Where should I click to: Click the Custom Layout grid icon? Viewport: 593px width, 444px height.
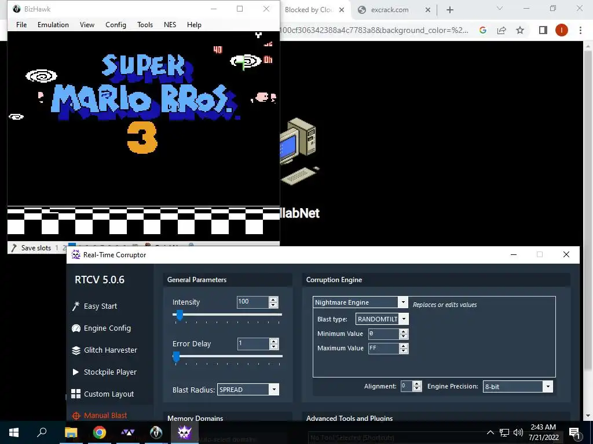[x=76, y=394]
